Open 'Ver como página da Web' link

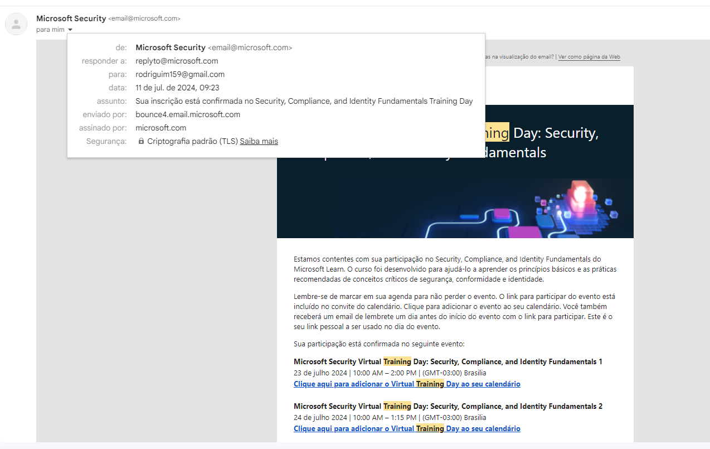pyautogui.click(x=589, y=57)
